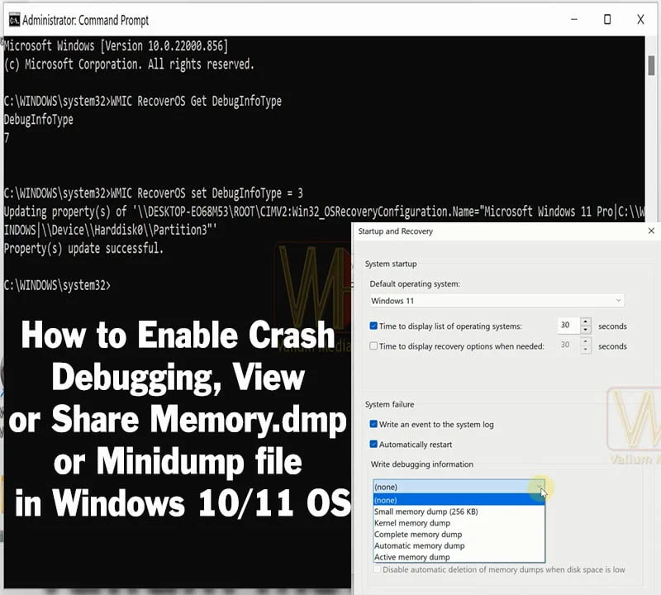Click 'Microsoft Windows [Version 10.0.22000.856]' text
Viewport: 661px width, 595px height.
pos(116,45)
